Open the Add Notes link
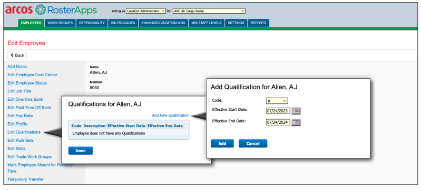The image size is (421, 190). pyautogui.click(x=17, y=66)
